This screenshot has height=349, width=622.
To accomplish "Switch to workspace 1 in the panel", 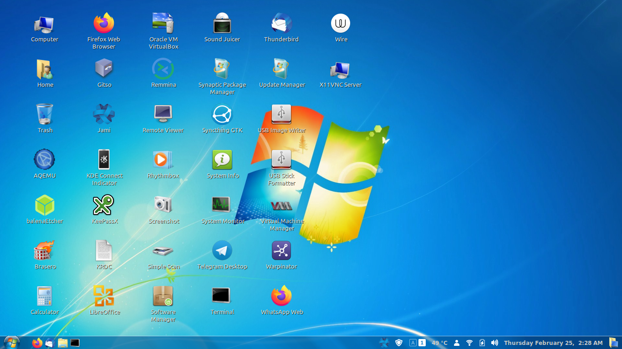I will click(x=422, y=343).
